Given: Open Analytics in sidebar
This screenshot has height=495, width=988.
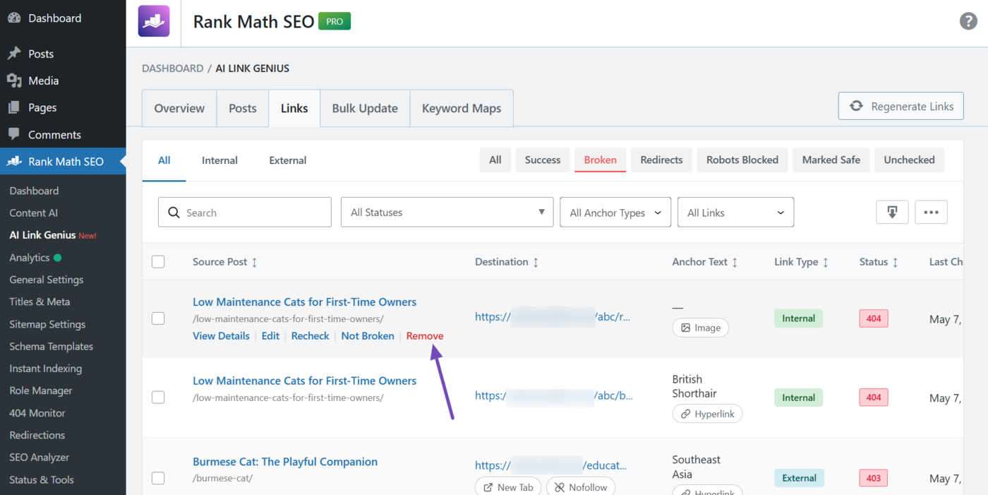Looking at the screenshot, I should pyautogui.click(x=30, y=258).
